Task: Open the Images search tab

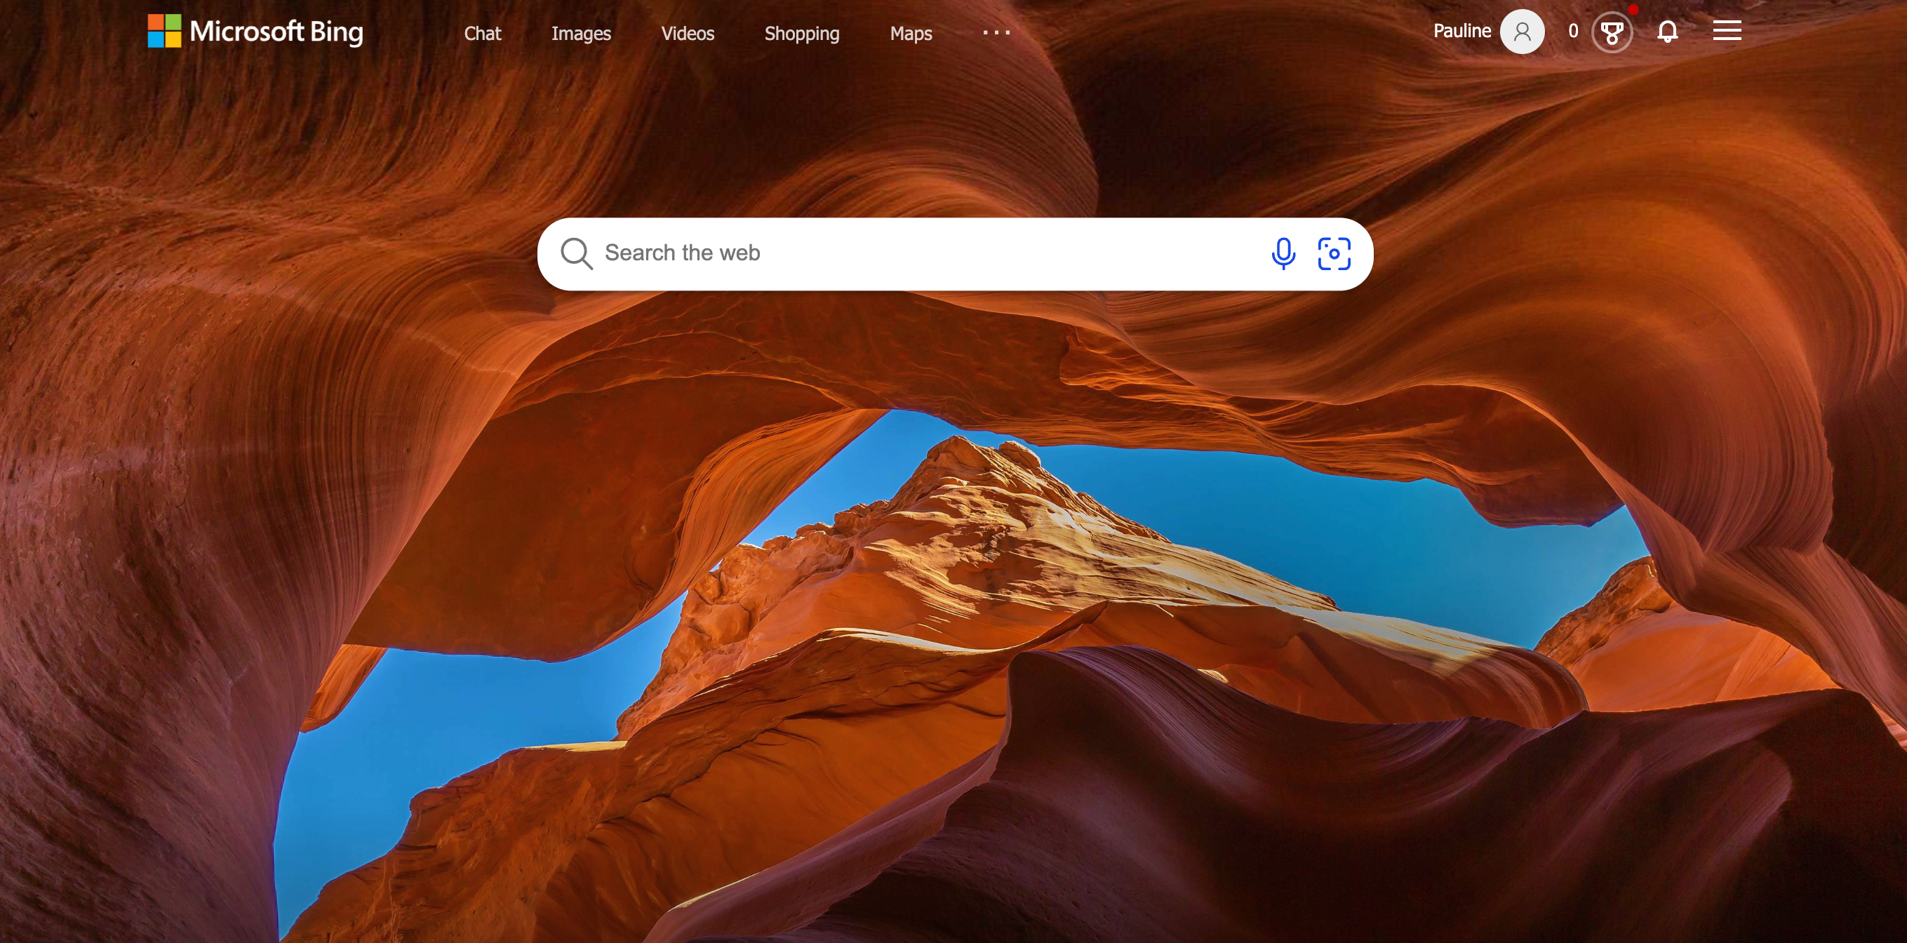Action: [582, 33]
